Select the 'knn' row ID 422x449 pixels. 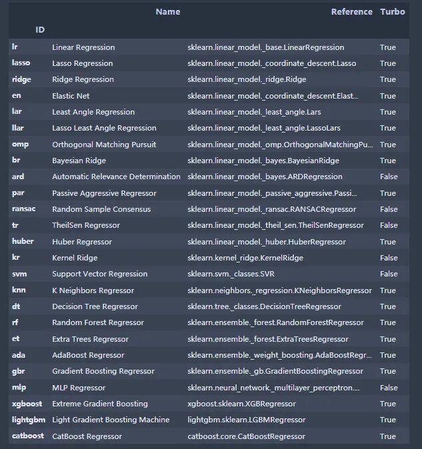click(19, 290)
